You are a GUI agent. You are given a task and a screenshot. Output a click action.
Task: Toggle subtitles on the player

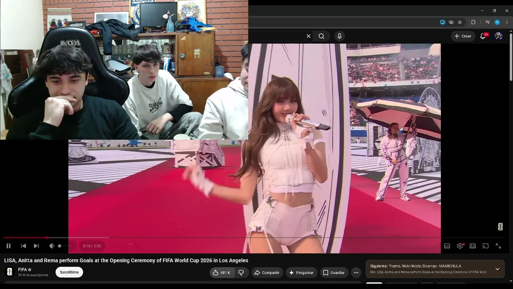coord(447,246)
